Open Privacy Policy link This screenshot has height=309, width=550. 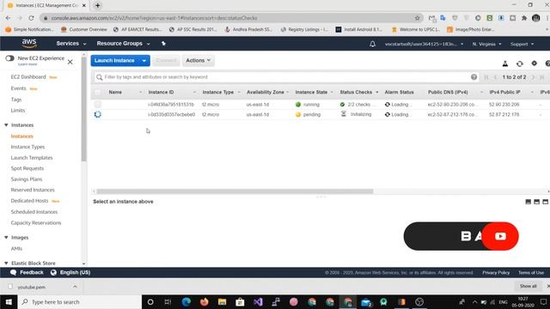(x=496, y=273)
